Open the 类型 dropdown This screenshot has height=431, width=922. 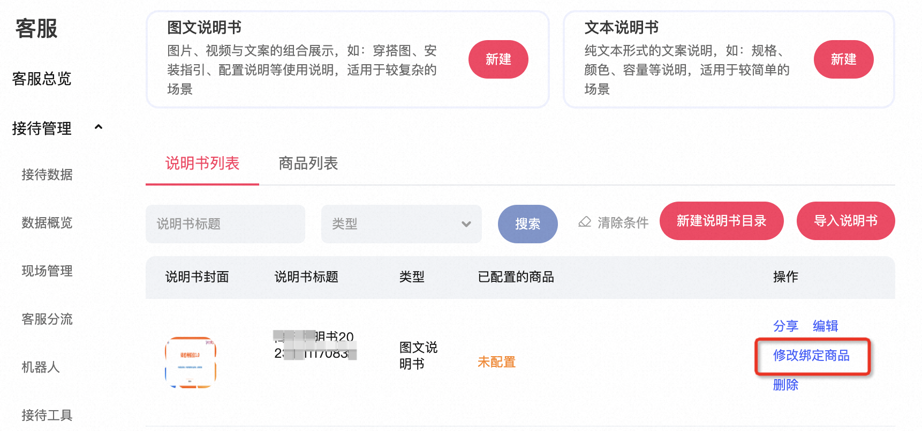pyautogui.click(x=402, y=224)
